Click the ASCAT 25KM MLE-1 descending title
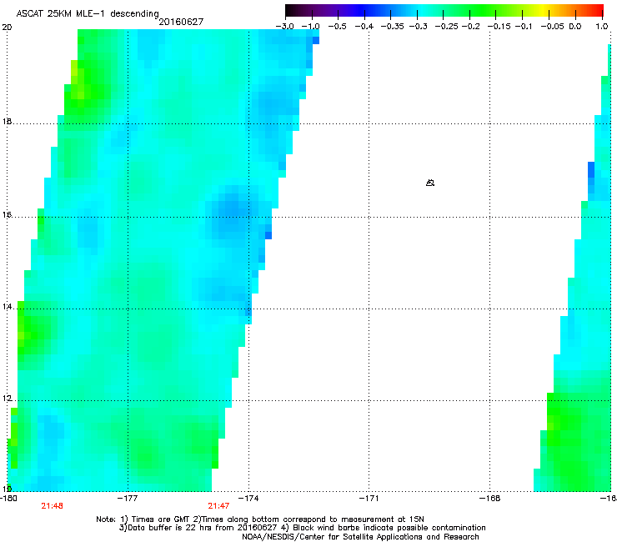 point(88,13)
